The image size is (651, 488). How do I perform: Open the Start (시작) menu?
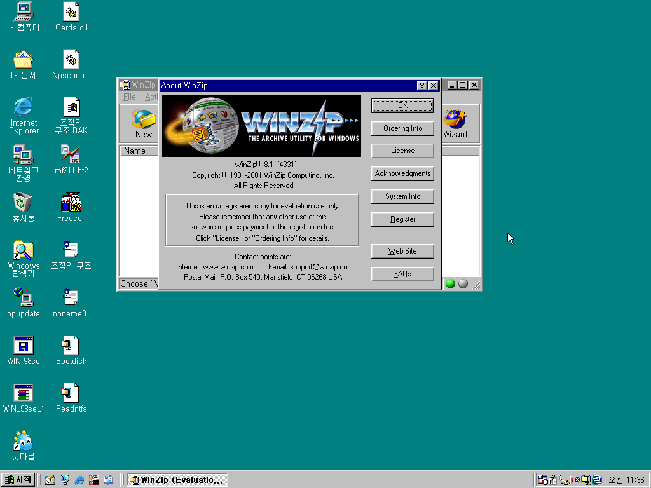coord(18,480)
